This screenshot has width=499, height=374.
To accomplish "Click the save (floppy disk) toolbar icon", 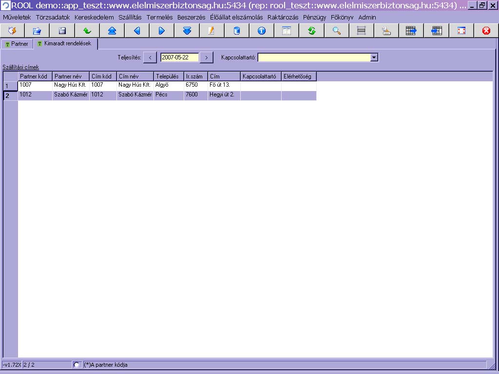I will click(x=62, y=31).
